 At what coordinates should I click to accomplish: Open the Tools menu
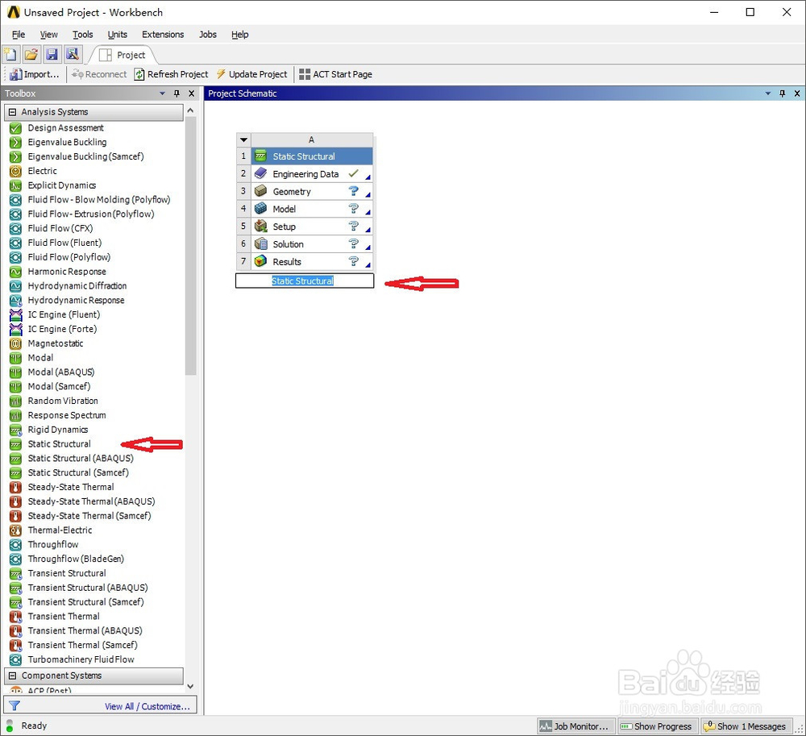tap(83, 35)
